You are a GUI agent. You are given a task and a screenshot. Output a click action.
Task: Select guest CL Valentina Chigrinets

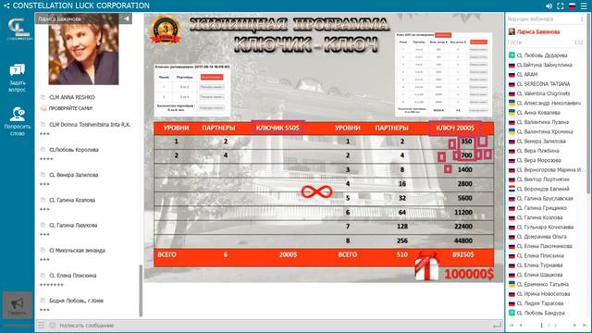[543, 93]
